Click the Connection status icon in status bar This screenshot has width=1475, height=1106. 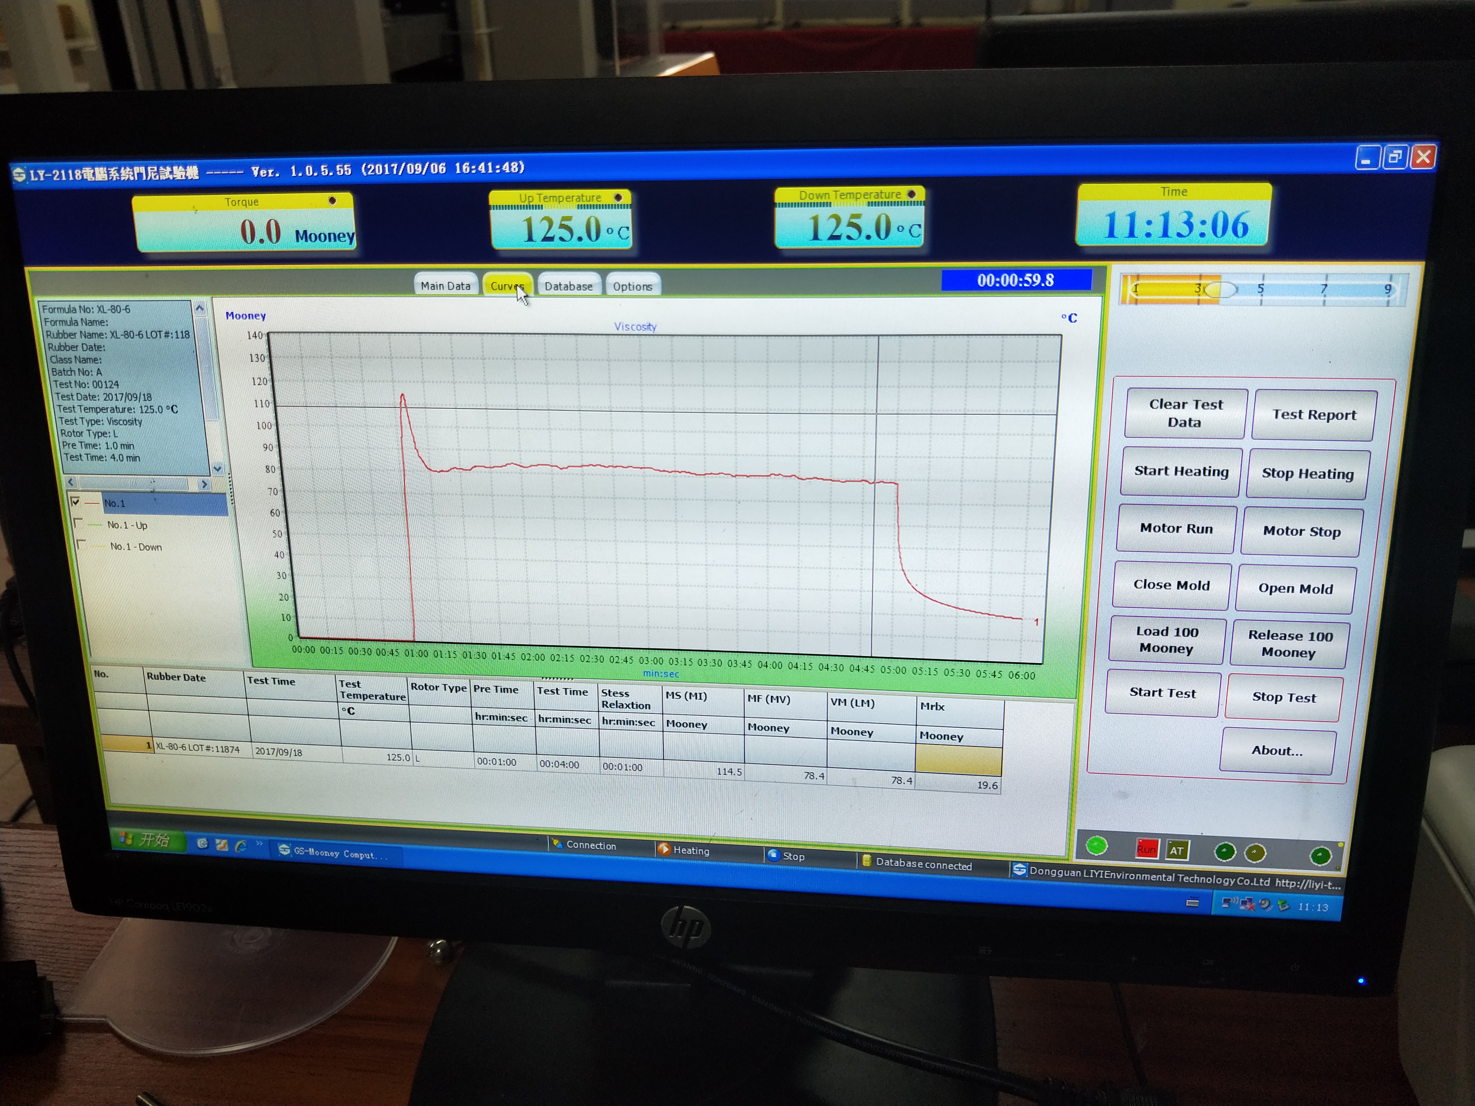click(x=558, y=843)
